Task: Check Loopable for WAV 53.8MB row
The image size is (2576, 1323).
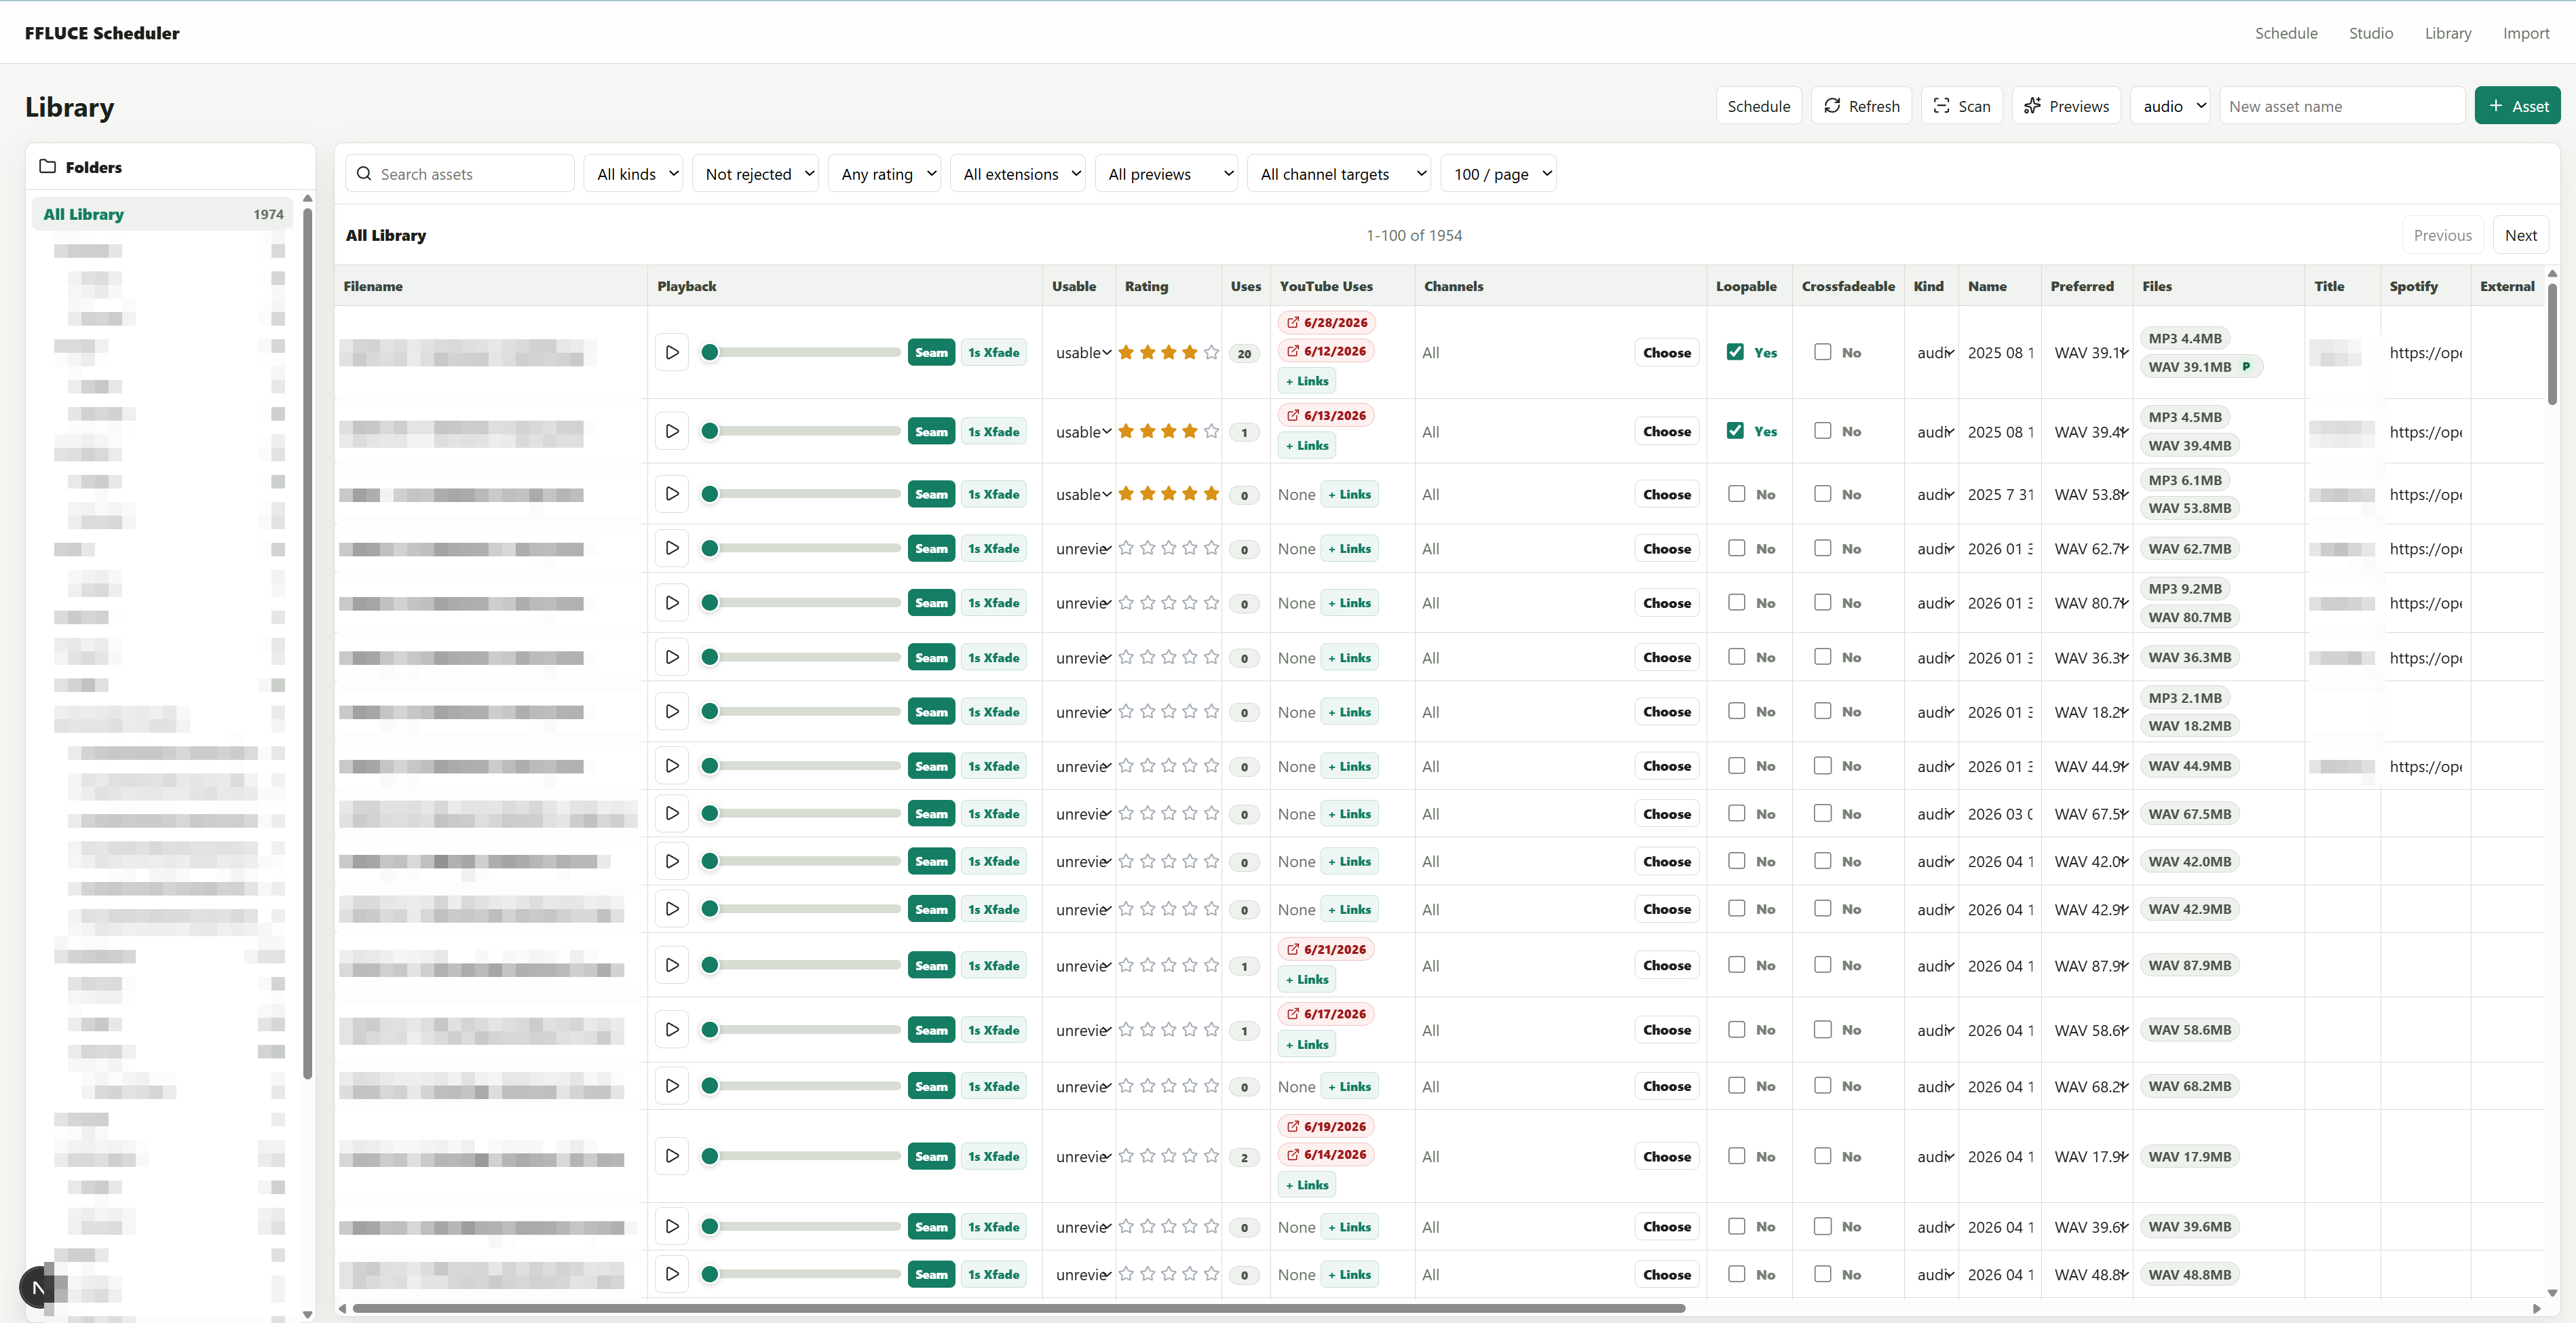Action: (x=1736, y=494)
